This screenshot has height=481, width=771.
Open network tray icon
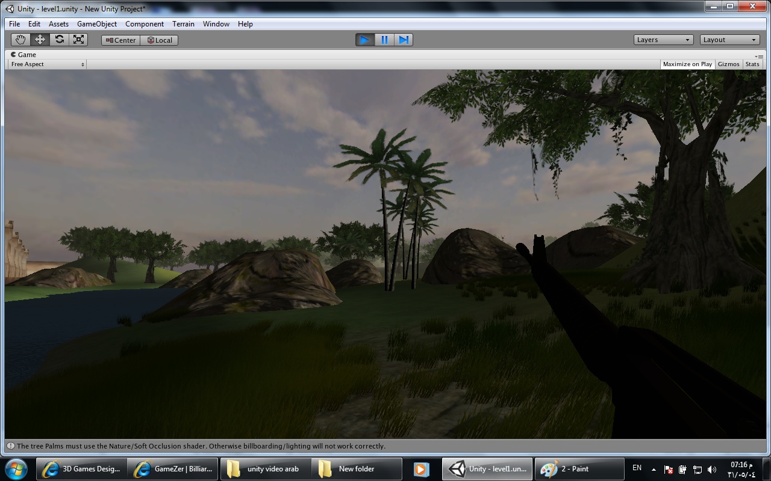698,470
